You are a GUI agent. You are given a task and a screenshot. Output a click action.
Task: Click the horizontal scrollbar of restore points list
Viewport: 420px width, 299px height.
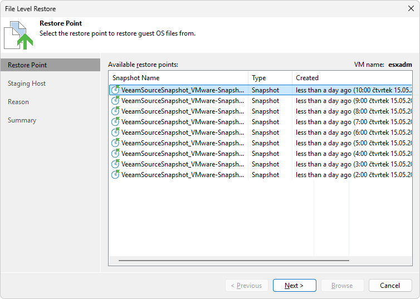pyautogui.click(x=234, y=260)
